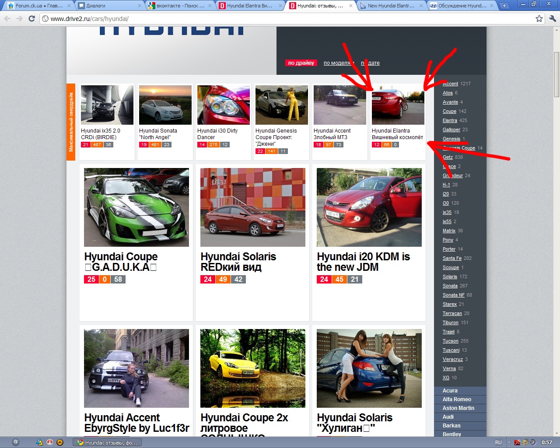Switch to the Forum.ck.ua tab
The image size is (560, 448).
pos(38,6)
